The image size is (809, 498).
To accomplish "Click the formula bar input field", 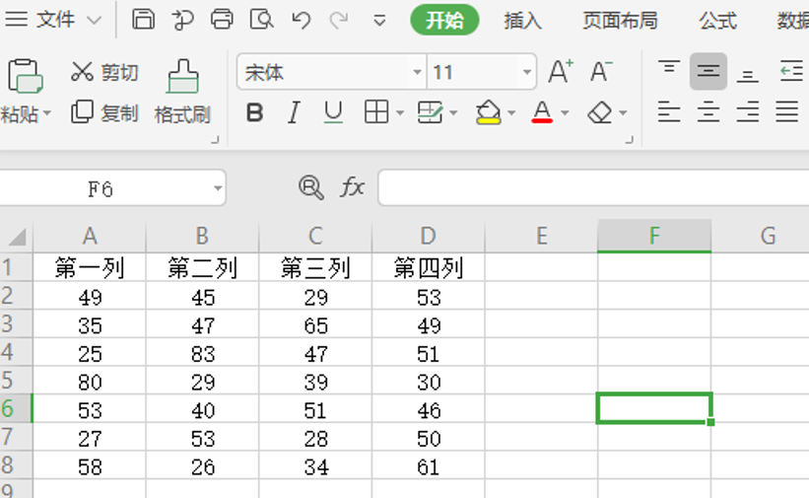I will pos(593,187).
